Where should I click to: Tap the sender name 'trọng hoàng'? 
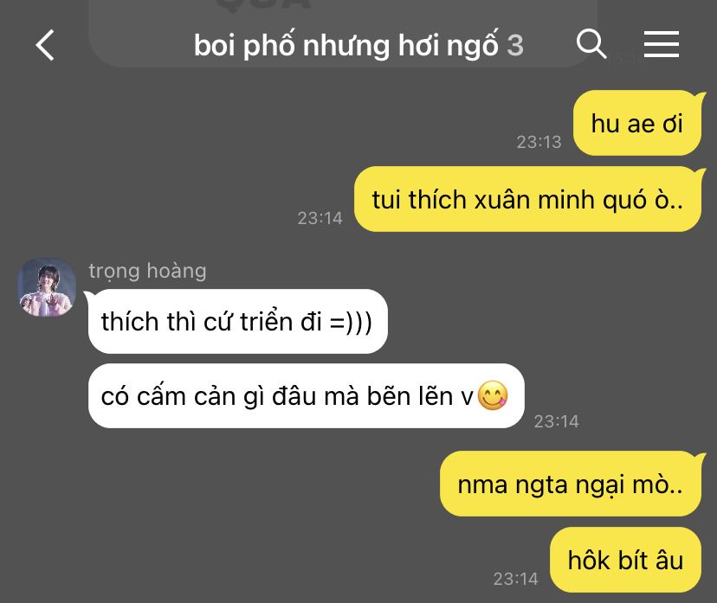point(147,271)
